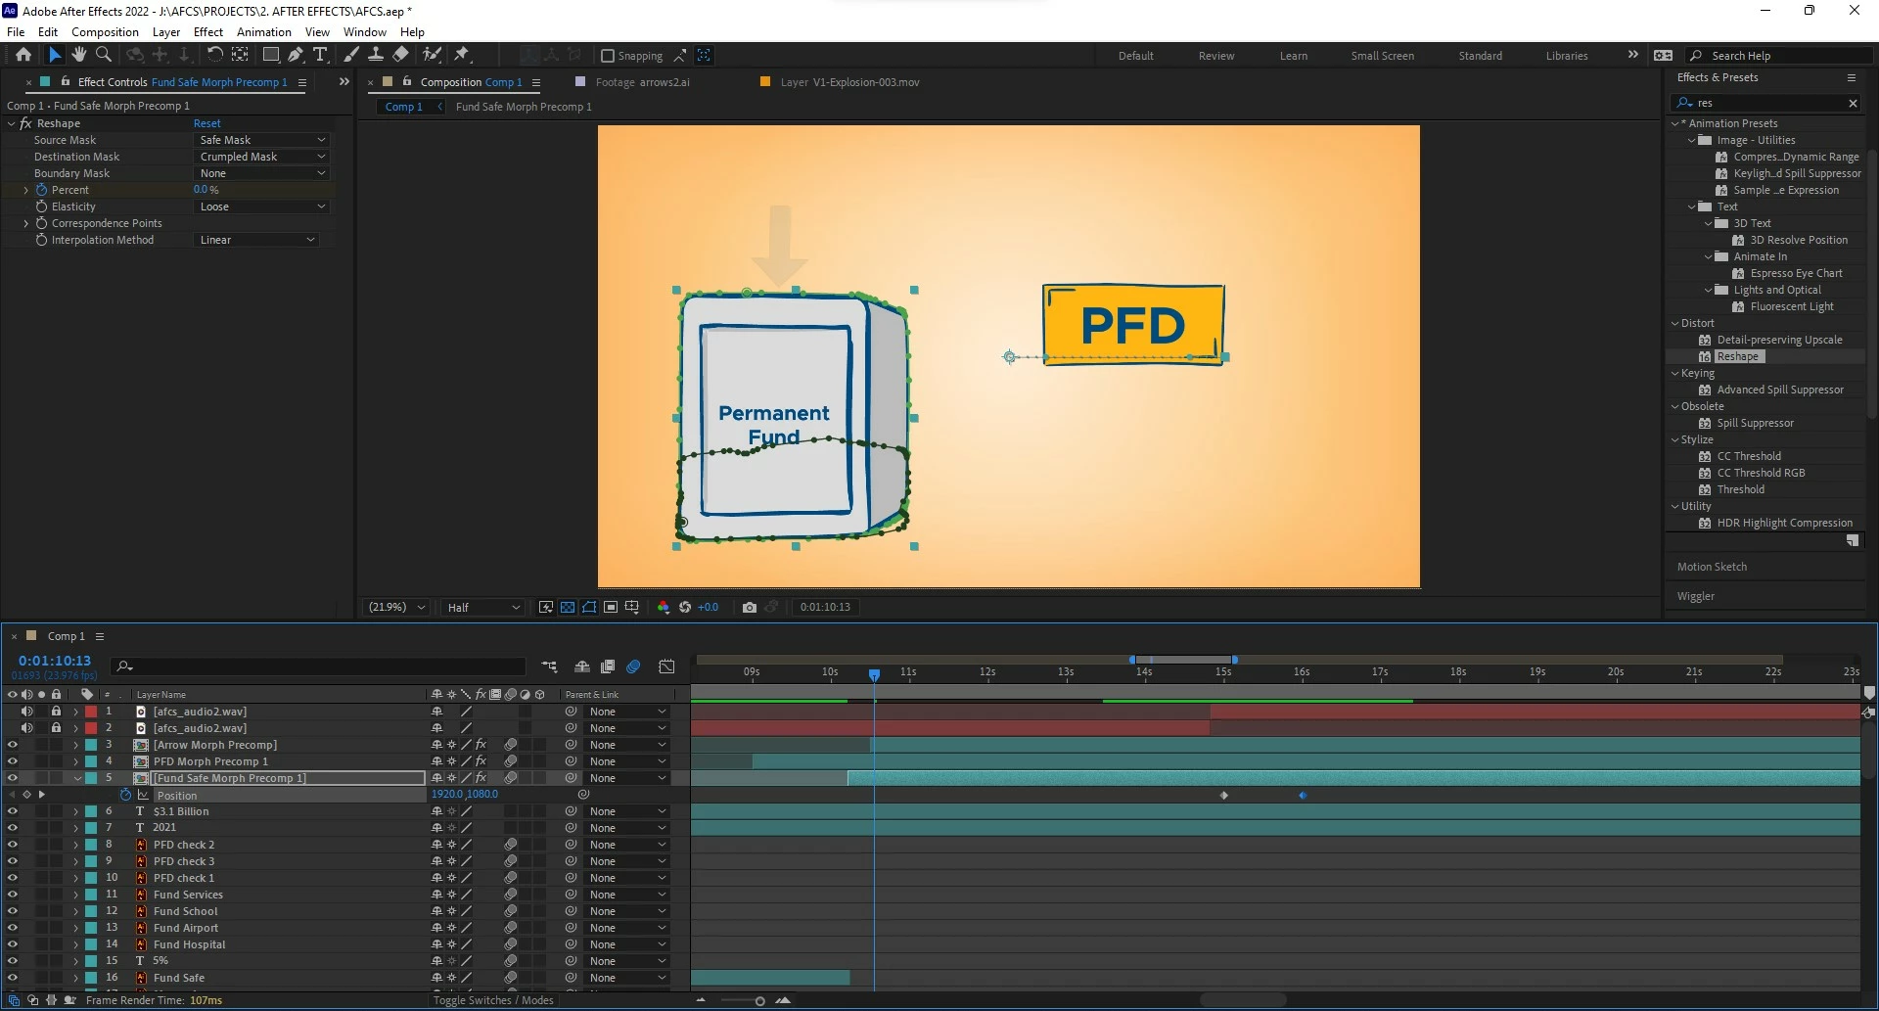Open the Composition Mini-Flowchart icon in timeline
This screenshot has height=1011, width=1879.
click(x=550, y=666)
